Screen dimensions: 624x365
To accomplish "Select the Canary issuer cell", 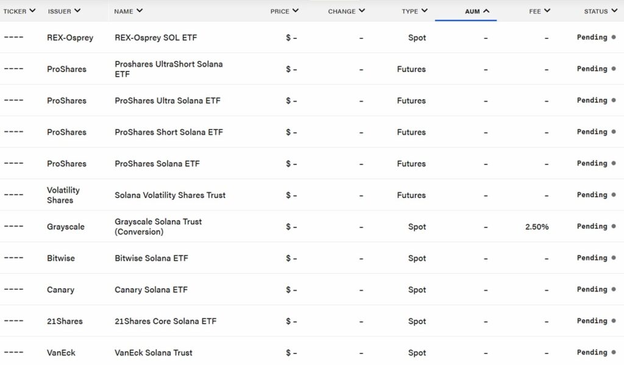I will tap(60, 289).
